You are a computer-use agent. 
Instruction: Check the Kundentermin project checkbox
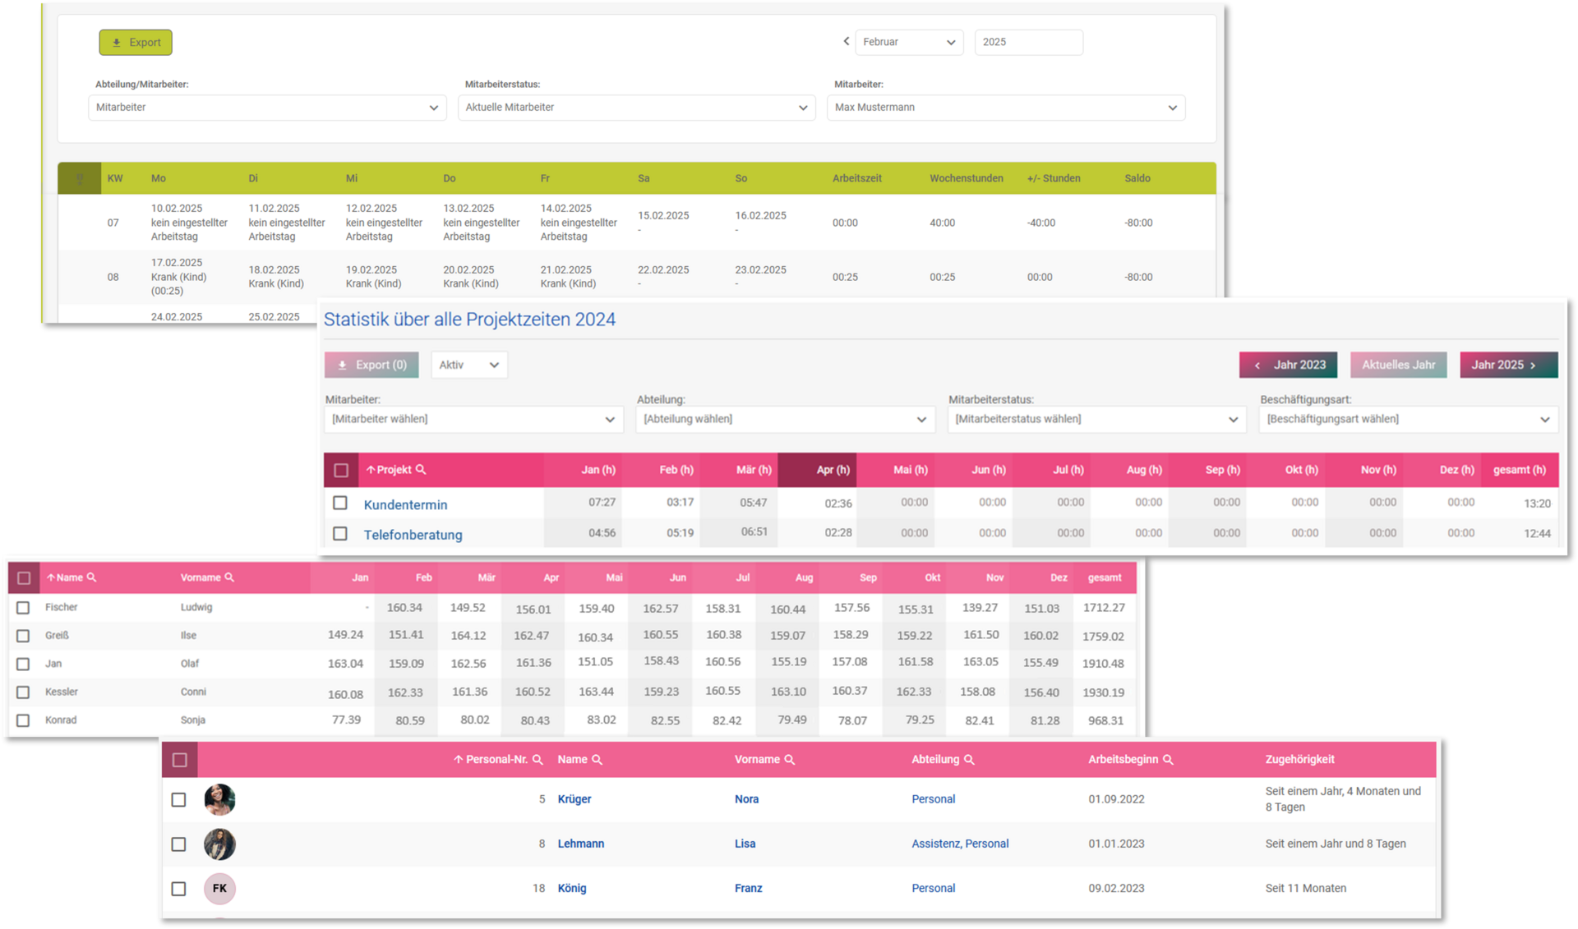pyautogui.click(x=340, y=503)
